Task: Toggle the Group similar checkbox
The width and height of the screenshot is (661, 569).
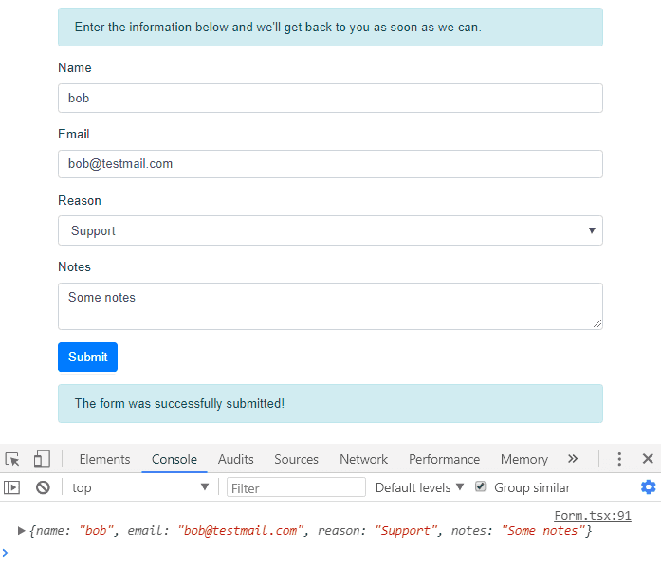Action: point(481,486)
